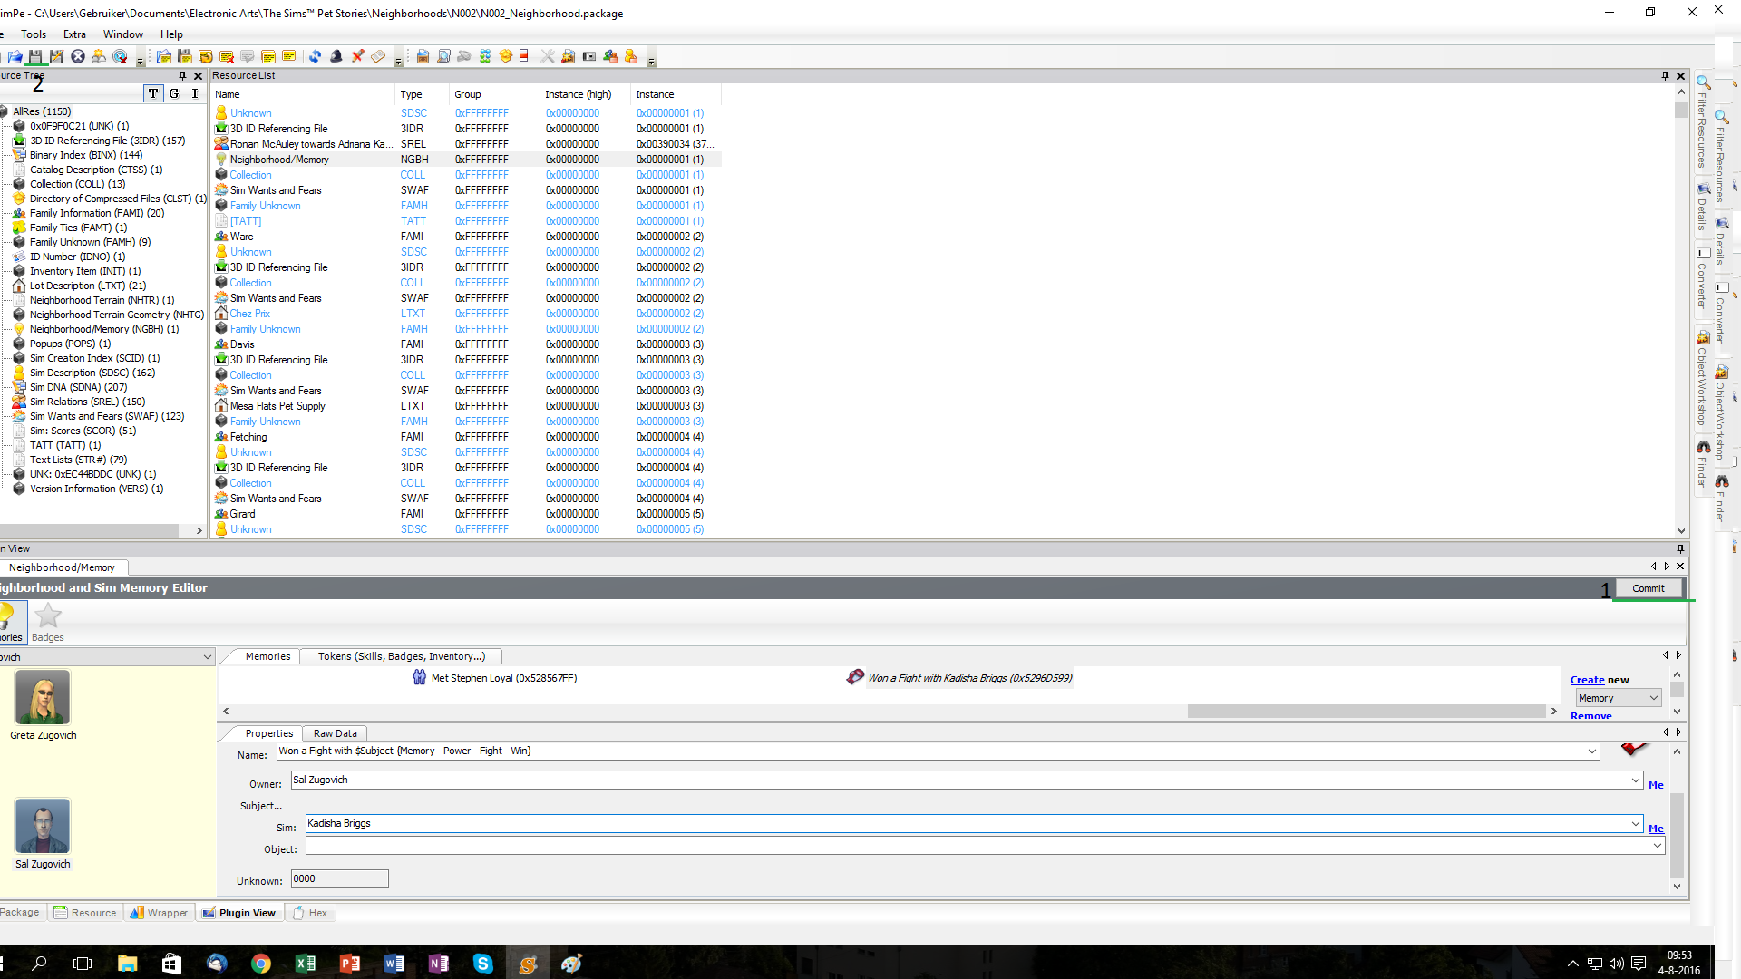This screenshot has height=979, width=1741.
Task: Open the Tools menu
Action: tap(34, 34)
